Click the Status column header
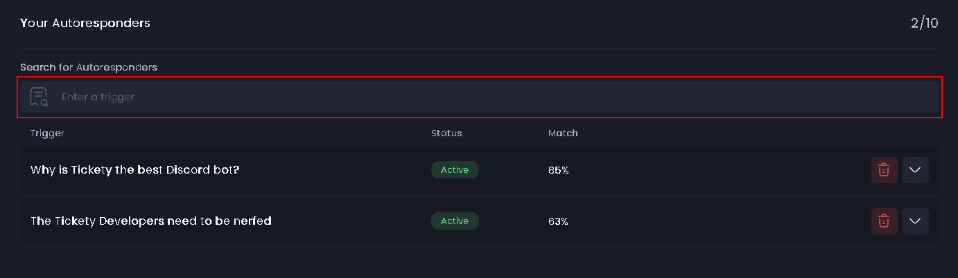 [x=446, y=133]
